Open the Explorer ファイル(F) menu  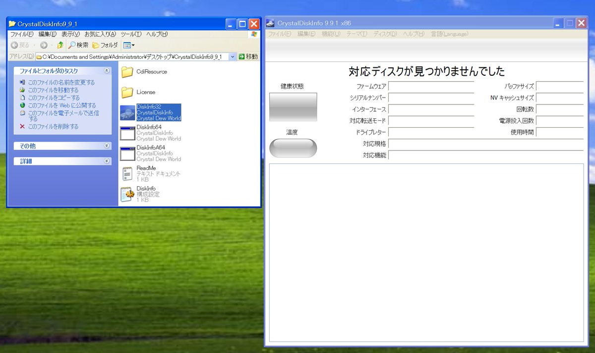click(x=22, y=34)
